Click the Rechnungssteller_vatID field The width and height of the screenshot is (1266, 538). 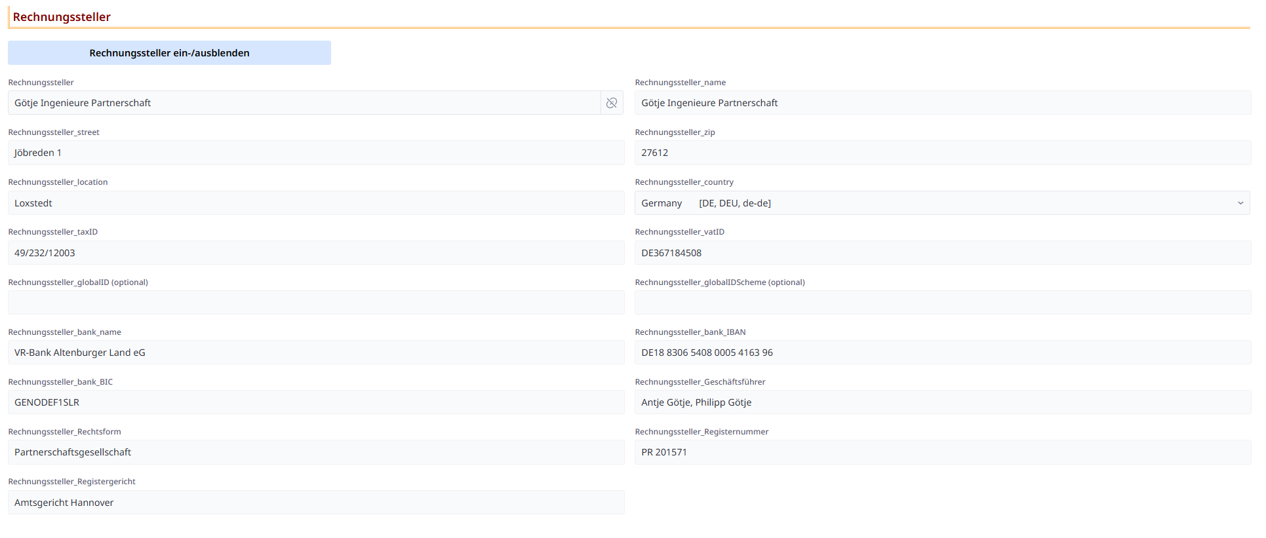coord(942,253)
